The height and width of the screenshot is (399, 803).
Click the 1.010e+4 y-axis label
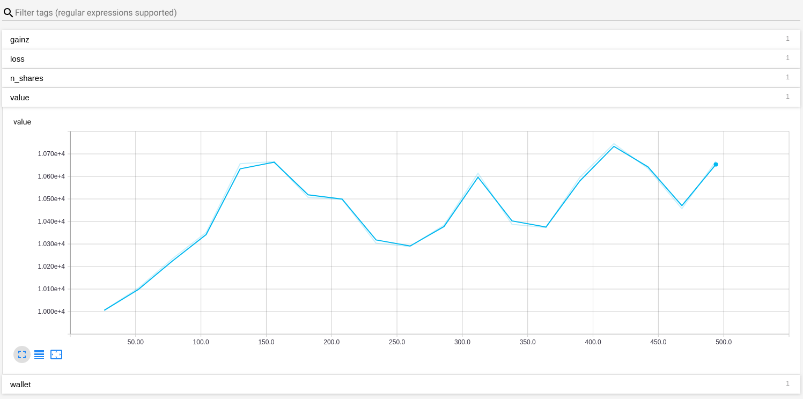coord(51,289)
